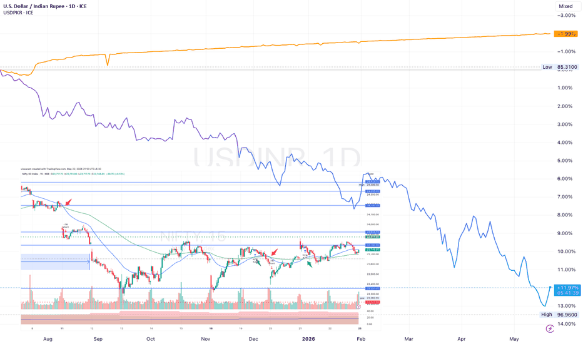Screen dimensions: 583x344
Task: Click the 1.00% price axis label
Action: [x=565, y=88]
